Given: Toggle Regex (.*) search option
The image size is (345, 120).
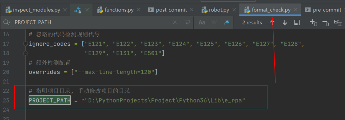Looking at the screenshot, I should (227, 22).
